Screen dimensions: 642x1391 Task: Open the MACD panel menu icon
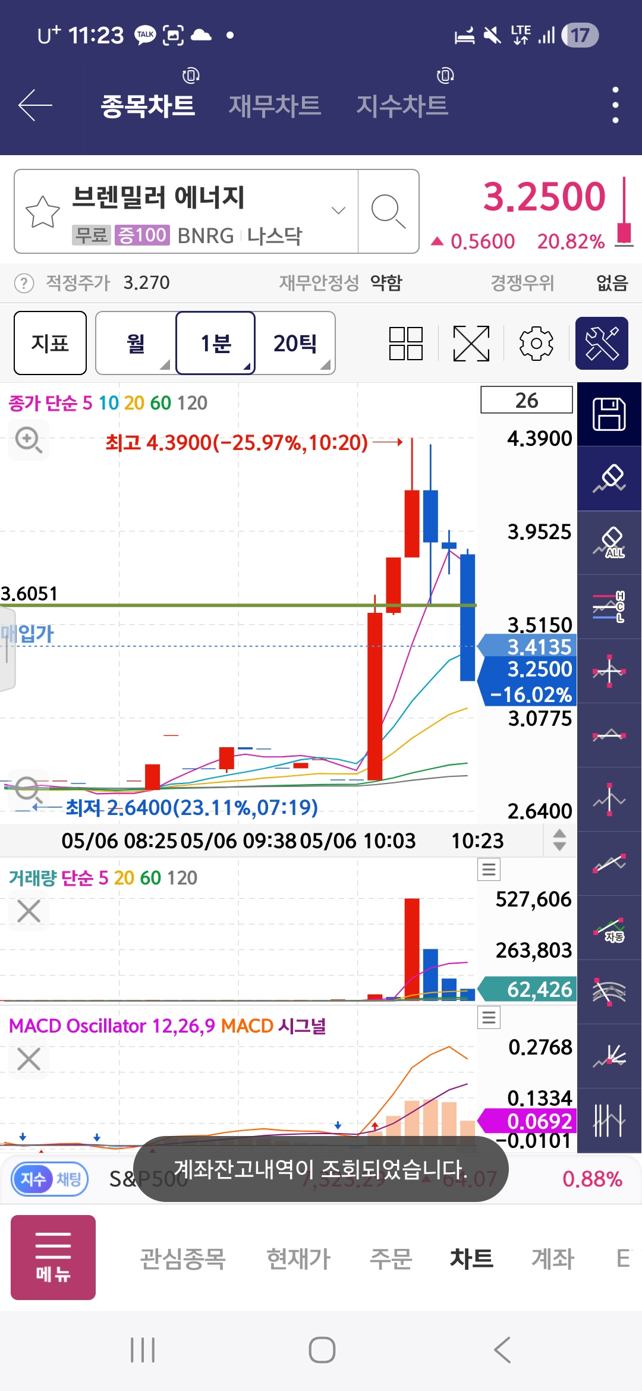[489, 1018]
